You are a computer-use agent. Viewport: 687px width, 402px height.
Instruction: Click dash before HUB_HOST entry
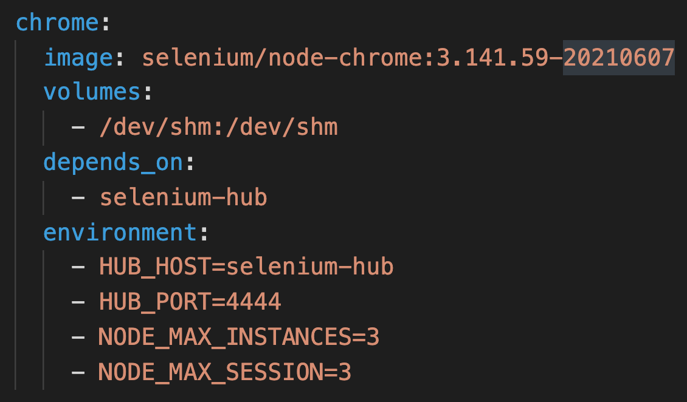pos(78,267)
